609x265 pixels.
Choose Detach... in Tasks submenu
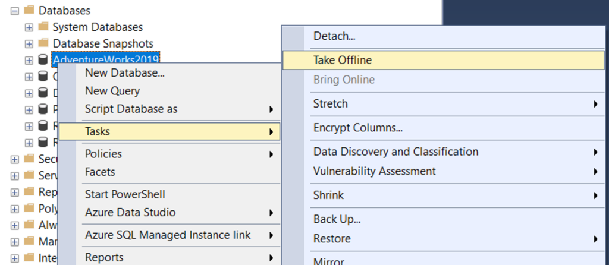(443, 37)
